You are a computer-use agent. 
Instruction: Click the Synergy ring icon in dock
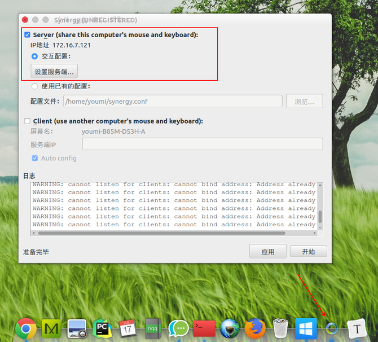pos(332,328)
